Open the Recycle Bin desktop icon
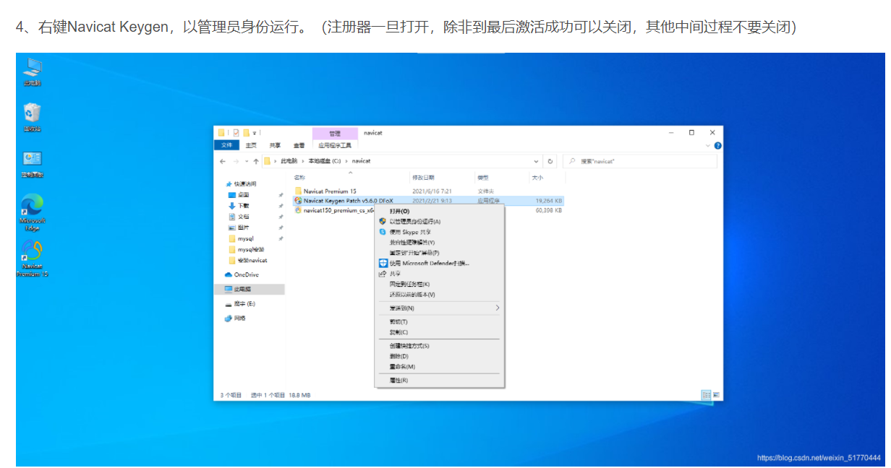The width and height of the screenshot is (891, 468). (x=33, y=117)
